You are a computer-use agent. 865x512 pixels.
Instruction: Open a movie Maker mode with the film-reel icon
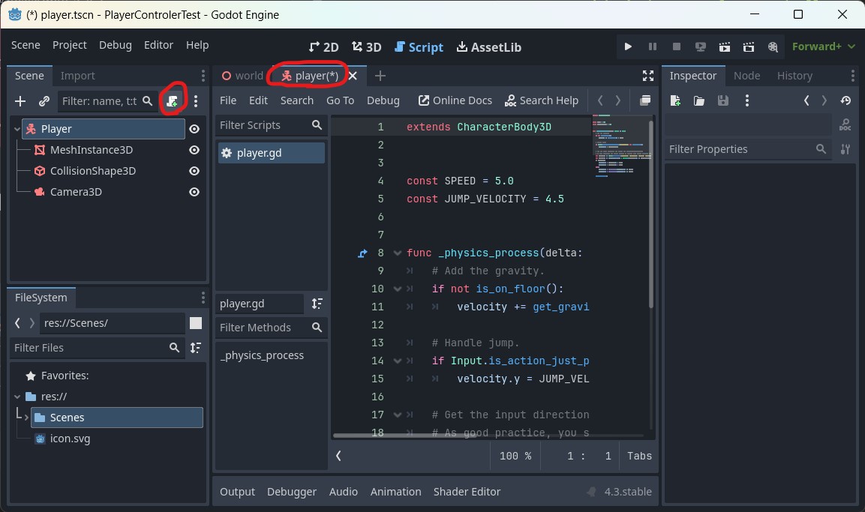[773, 46]
